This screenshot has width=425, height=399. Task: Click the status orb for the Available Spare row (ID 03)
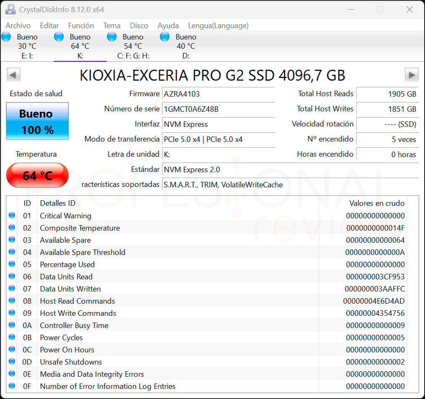point(12,240)
